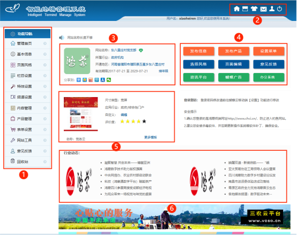Image resolution: width=297 pixels, height=235 pixels.
Task: Click the blue plus share icon
Action: tap(79, 80)
